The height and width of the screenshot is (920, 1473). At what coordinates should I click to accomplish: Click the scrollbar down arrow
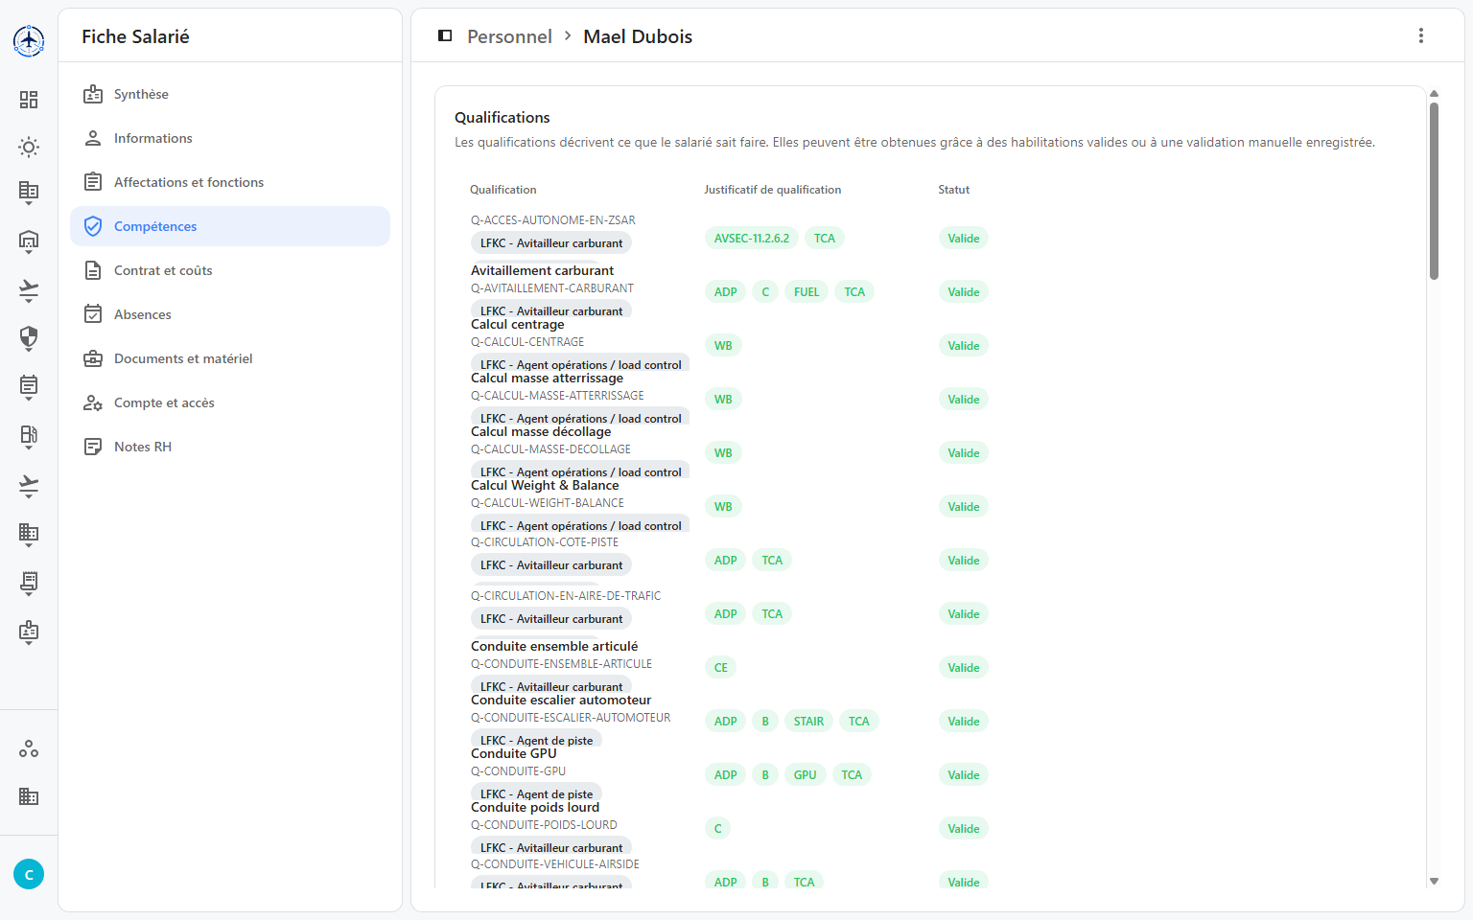tap(1435, 881)
